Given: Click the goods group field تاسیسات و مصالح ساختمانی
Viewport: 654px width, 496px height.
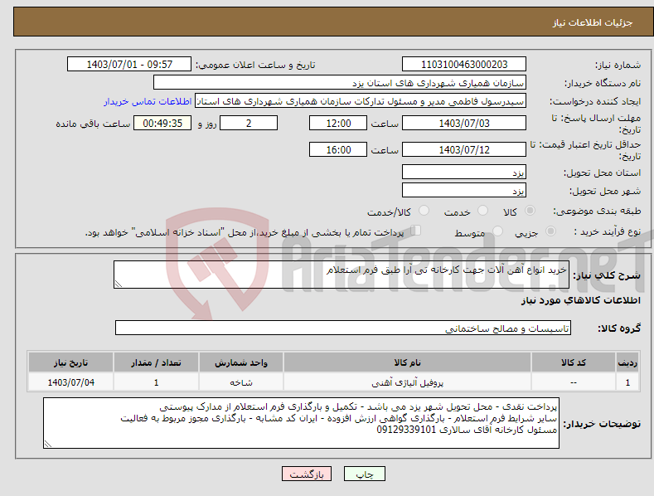Looking at the screenshot, I should click(x=343, y=328).
